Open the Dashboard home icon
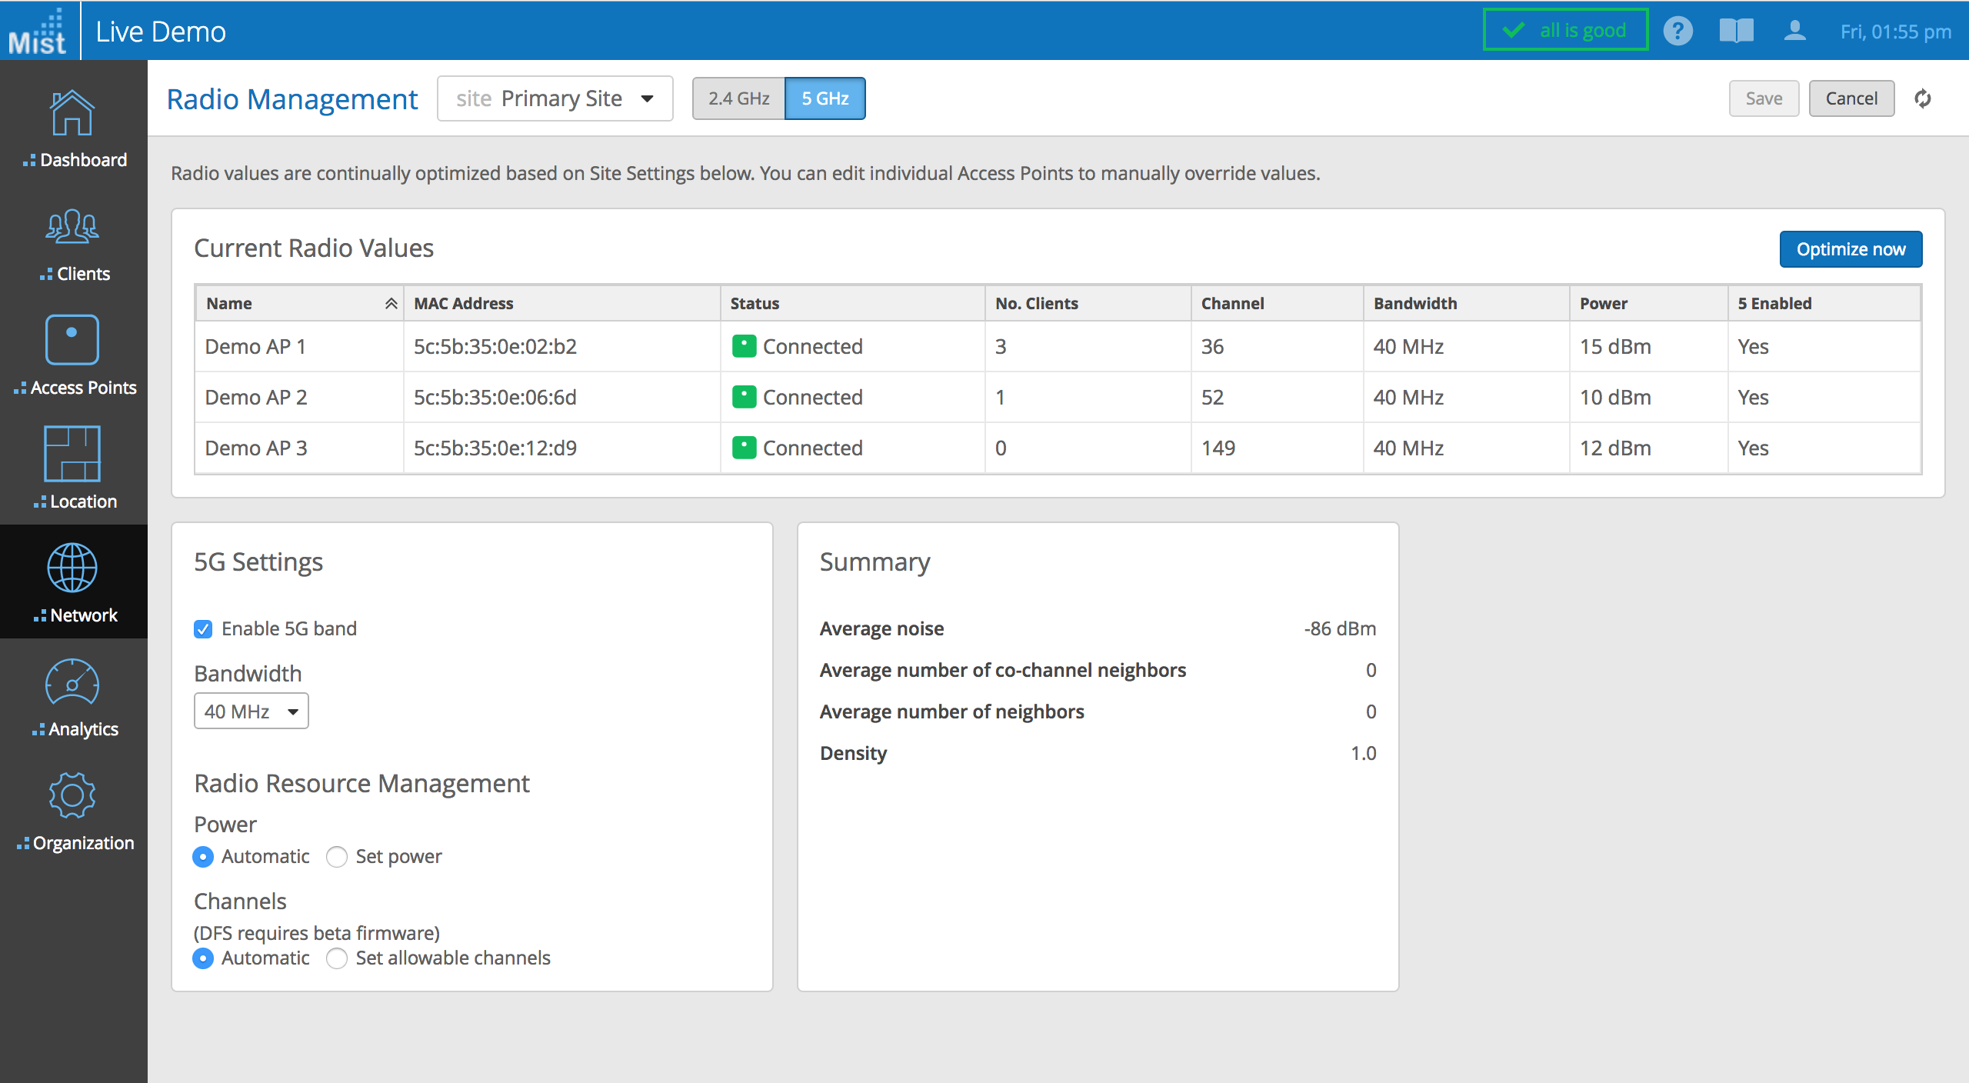Viewport: 1969px width, 1083px height. pyautogui.click(x=72, y=114)
